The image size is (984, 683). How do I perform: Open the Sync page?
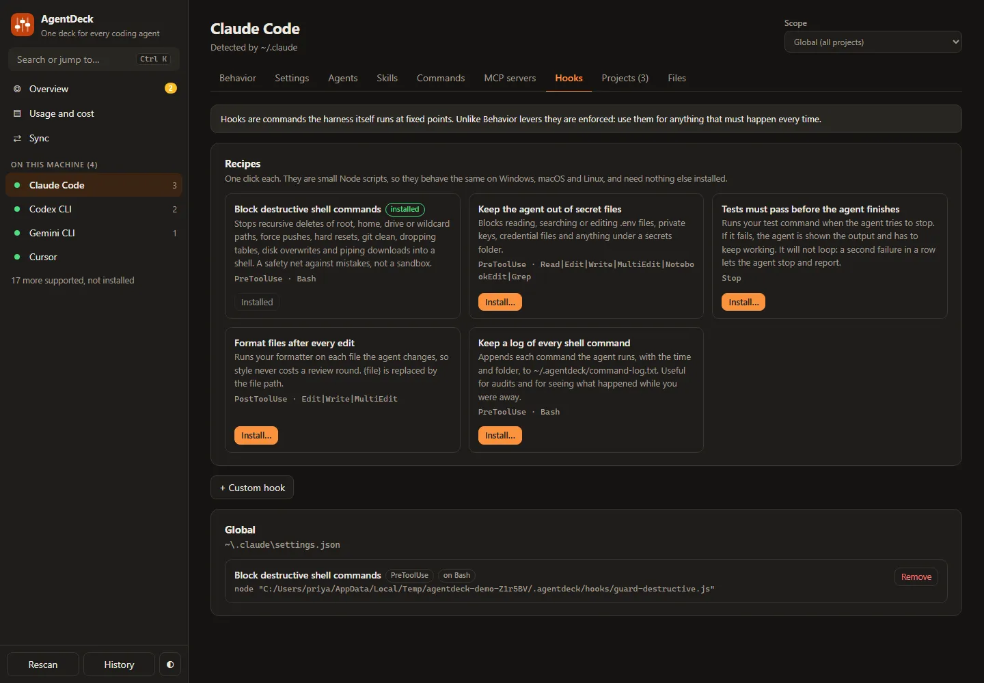coord(94,138)
